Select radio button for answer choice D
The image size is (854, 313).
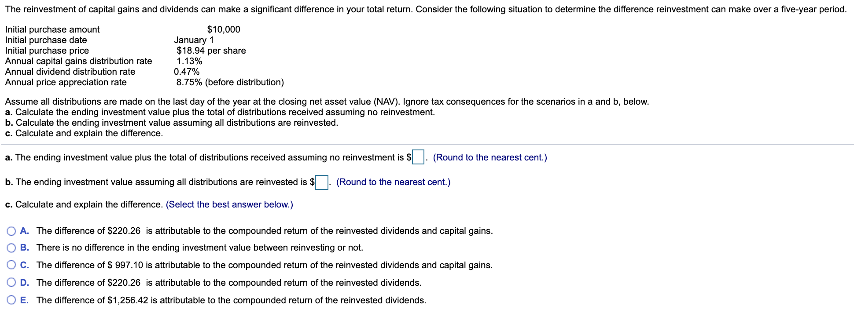point(11,283)
